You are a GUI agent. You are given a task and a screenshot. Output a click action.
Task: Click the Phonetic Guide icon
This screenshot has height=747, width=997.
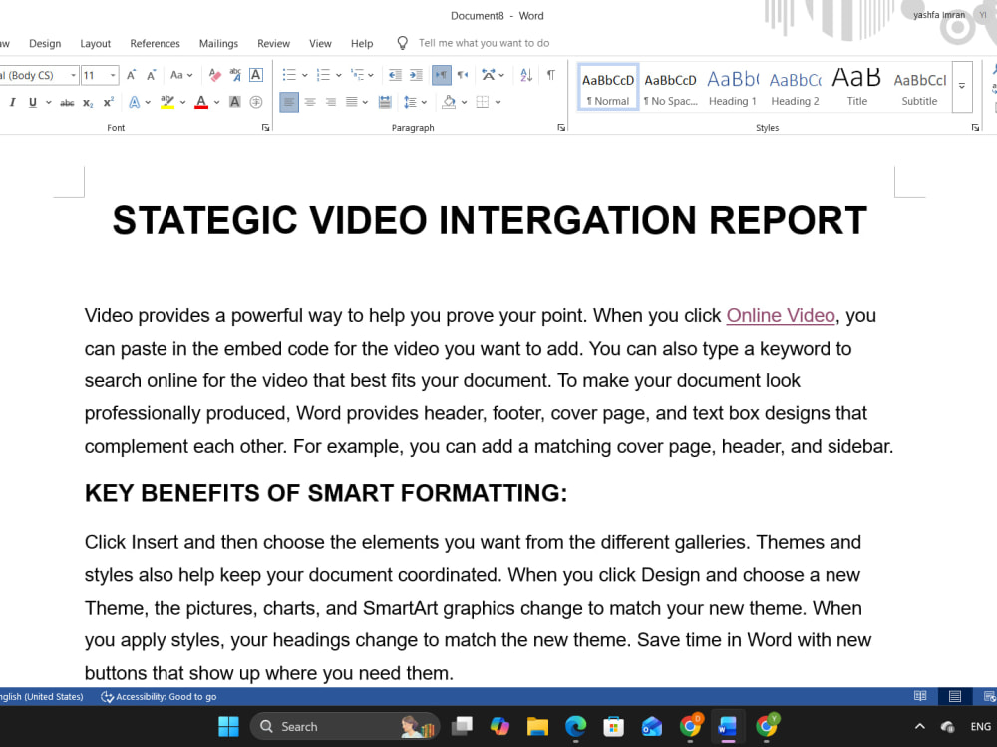(x=235, y=75)
